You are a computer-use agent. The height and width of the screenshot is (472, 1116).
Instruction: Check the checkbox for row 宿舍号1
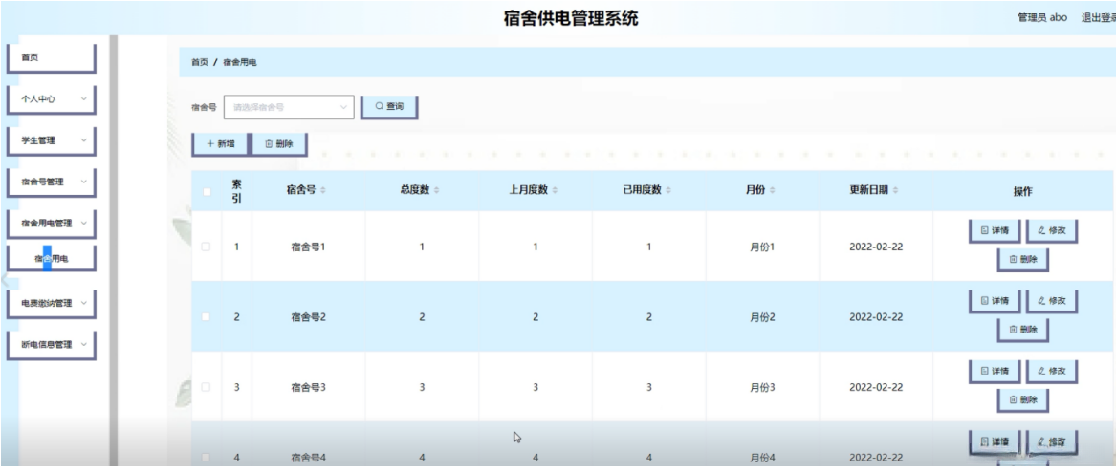point(207,247)
